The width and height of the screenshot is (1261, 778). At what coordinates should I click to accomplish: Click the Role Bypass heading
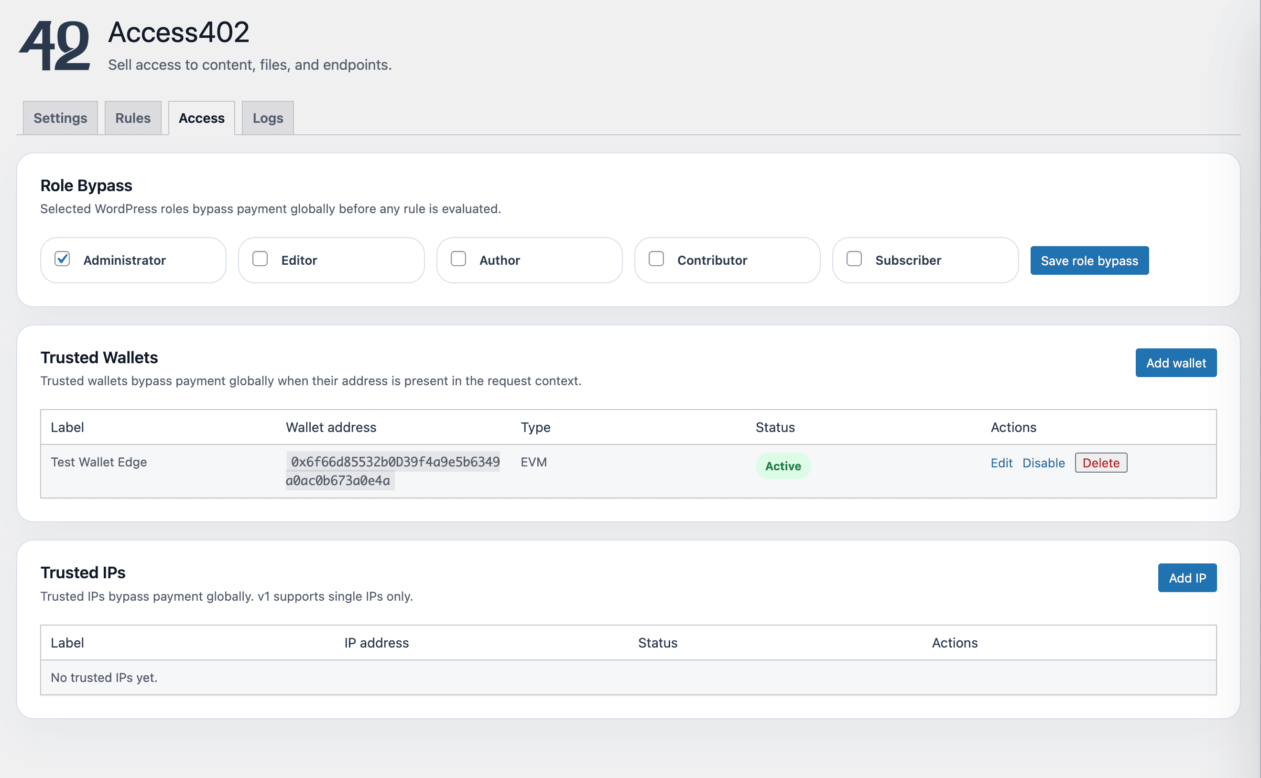click(x=86, y=186)
